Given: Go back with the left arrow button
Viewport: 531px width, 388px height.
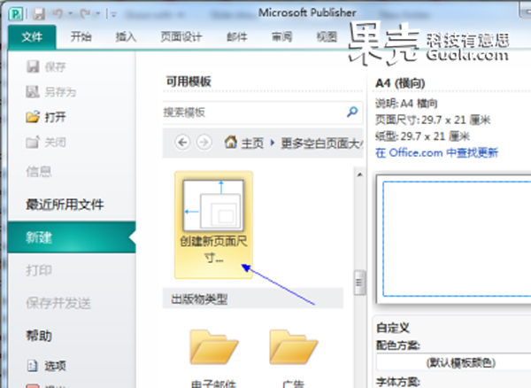Looking at the screenshot, I should 183,142.
